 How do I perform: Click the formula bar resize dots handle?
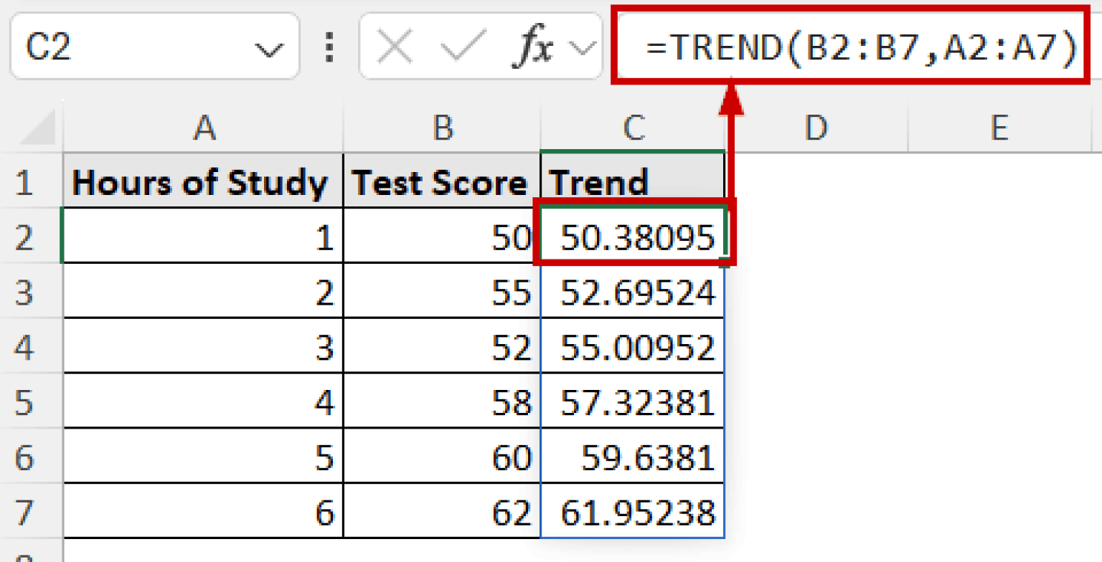tap(329, 47)
